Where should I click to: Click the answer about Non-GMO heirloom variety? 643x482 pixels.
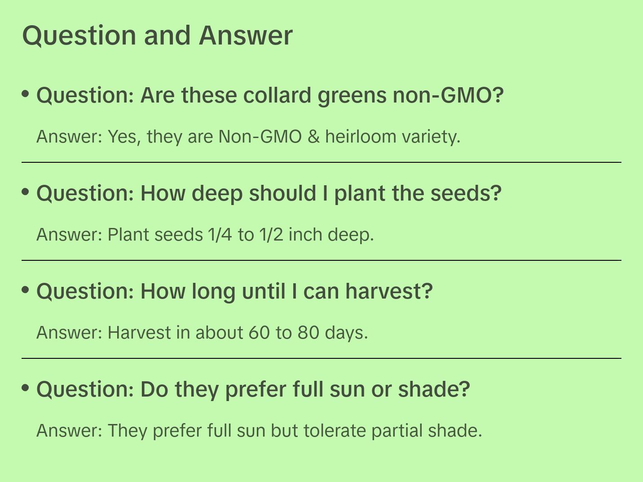pos(248,136)
